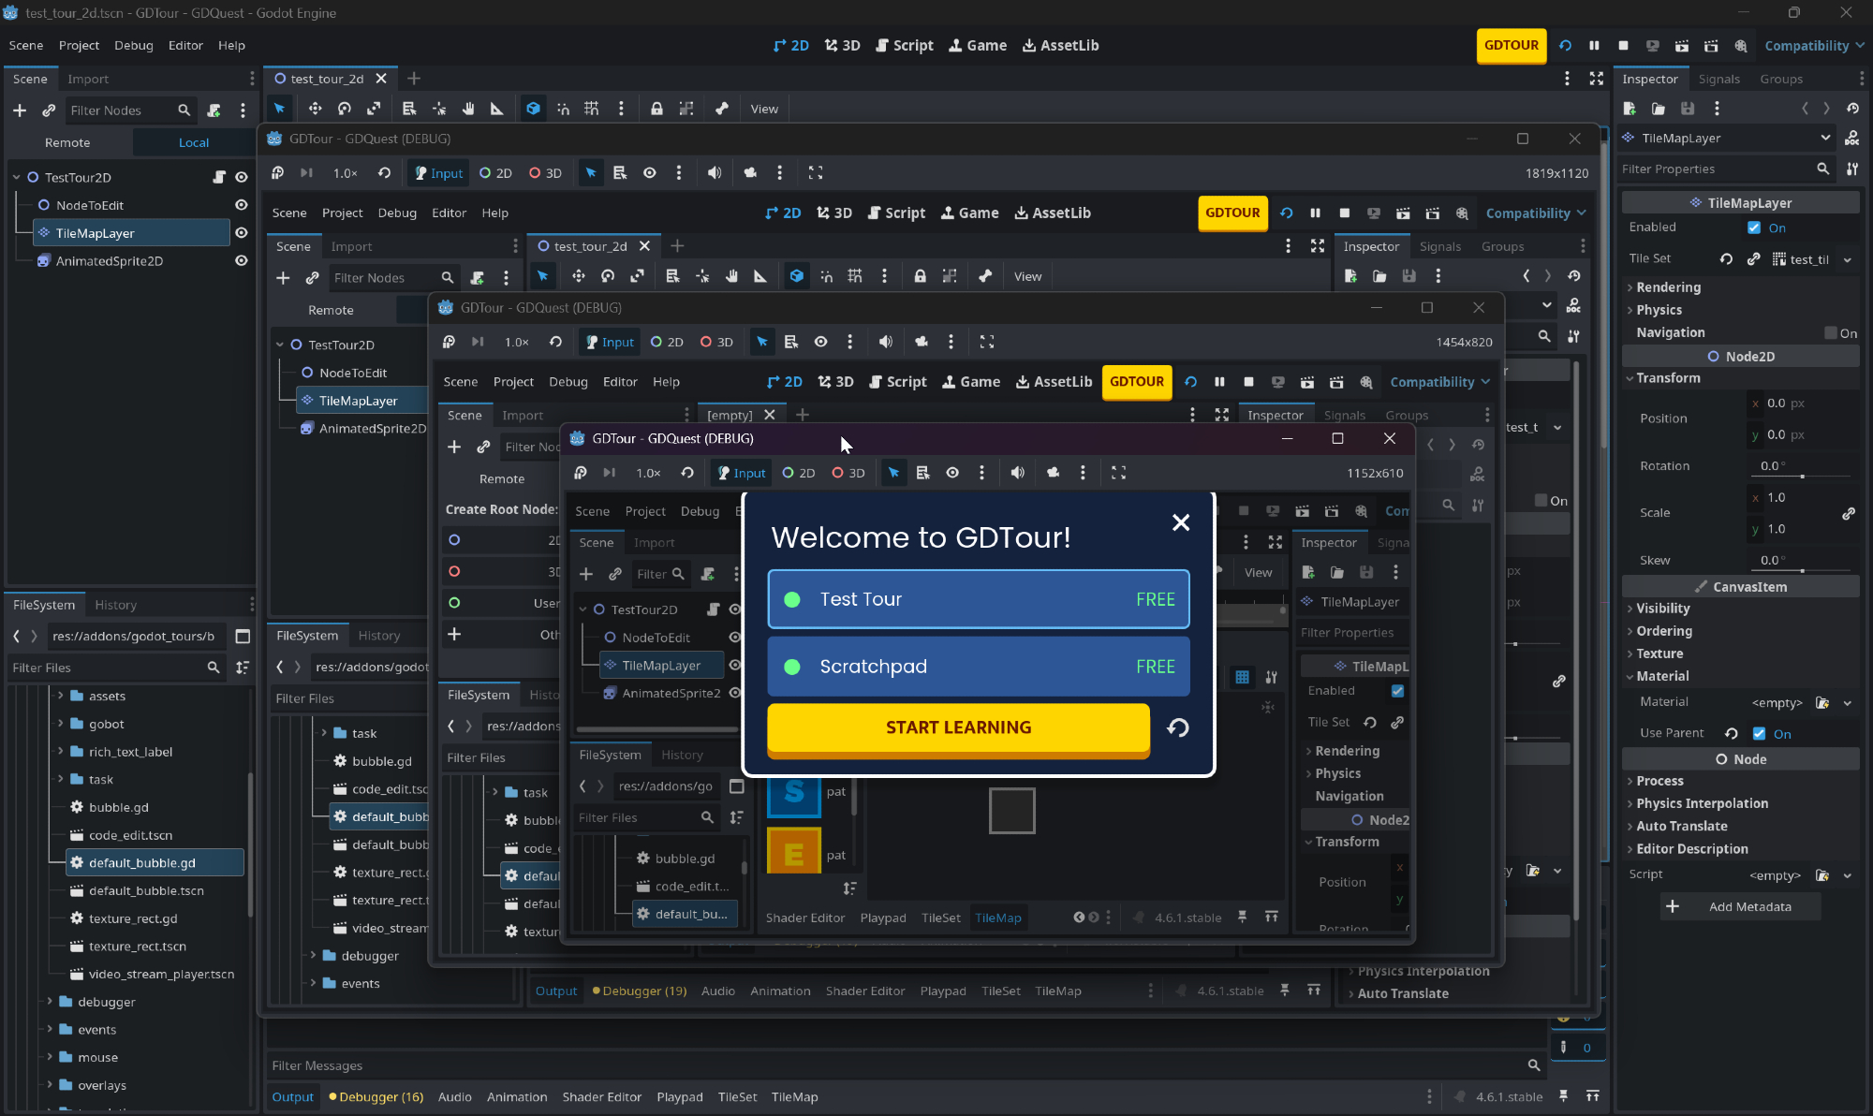Lock the selected node using the lock icon
1873x1116 pixels.
(x=656, y=109)
